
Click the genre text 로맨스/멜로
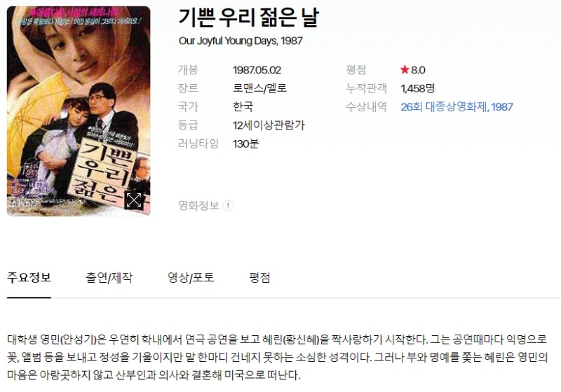click(x=259, y=88)
